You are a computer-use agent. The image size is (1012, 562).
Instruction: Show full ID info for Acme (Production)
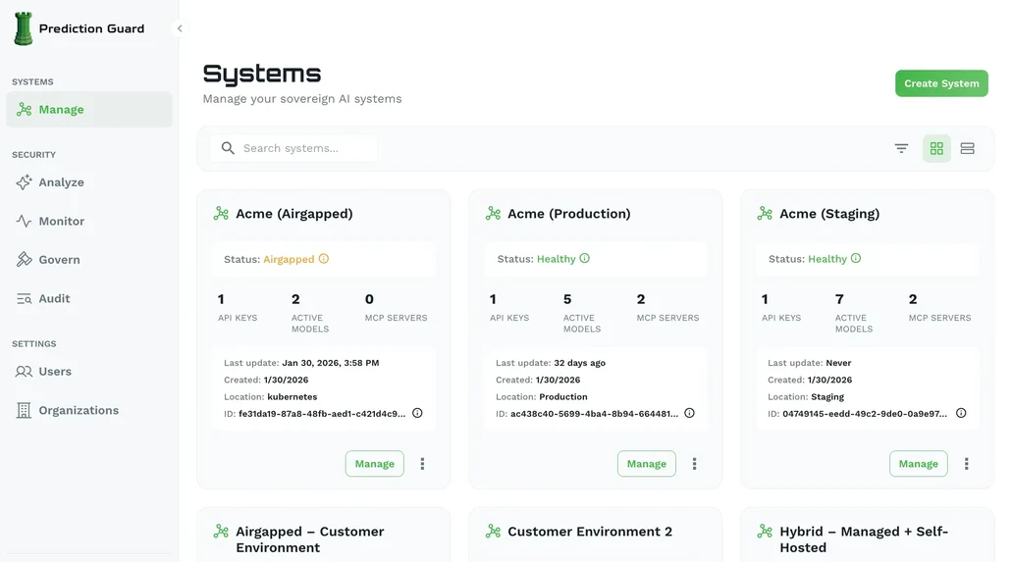click(x=689, y=413)
